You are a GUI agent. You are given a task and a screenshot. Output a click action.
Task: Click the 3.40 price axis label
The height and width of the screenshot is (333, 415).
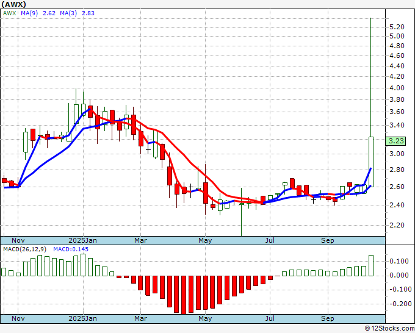(397, 125)
